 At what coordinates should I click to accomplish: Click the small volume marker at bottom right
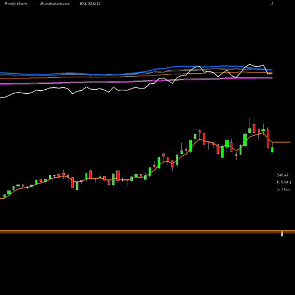point(282,234)
